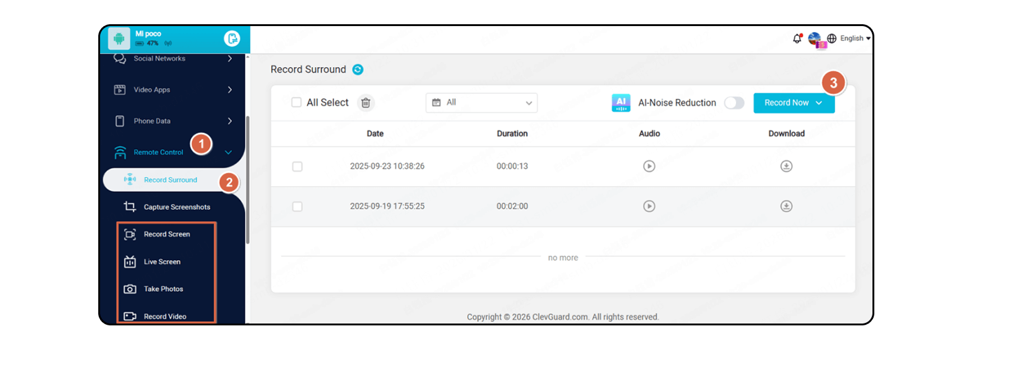Viewport: 1036px width, 385px height.
Task: Select the 2025-09-23 10:38:26 row checkbox
Action: 297,166
